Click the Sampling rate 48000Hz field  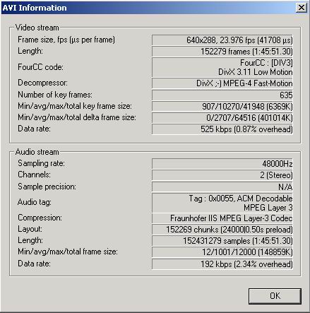click(222, 163)
